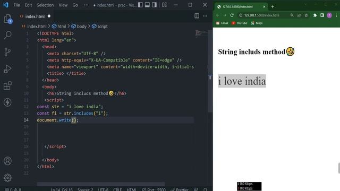The width and height of the screenshot is (340, 191).
Task: Place cursor in document.write line 14
Action: (58, 120)
